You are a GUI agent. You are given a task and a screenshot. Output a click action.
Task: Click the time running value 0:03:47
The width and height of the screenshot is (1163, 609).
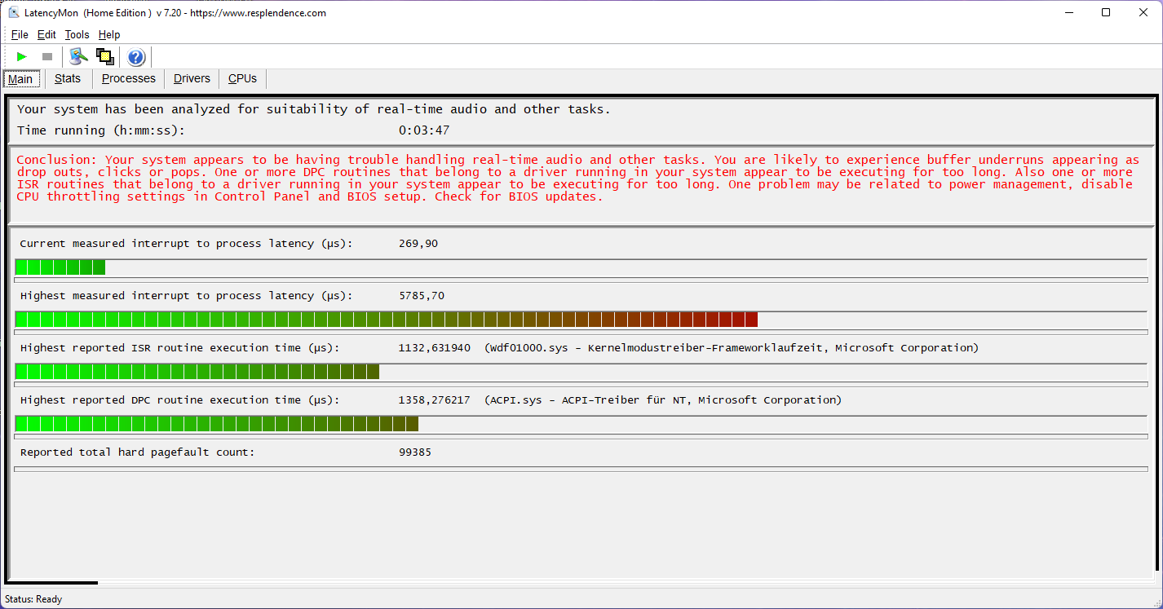424,130
